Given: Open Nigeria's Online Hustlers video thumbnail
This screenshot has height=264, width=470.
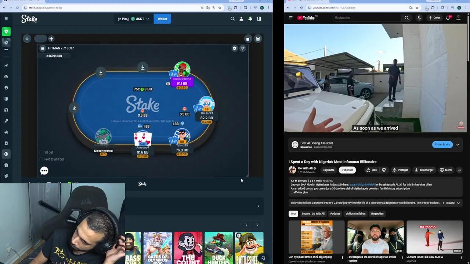Looking at the screenshot, I should (x=375, y=237).
